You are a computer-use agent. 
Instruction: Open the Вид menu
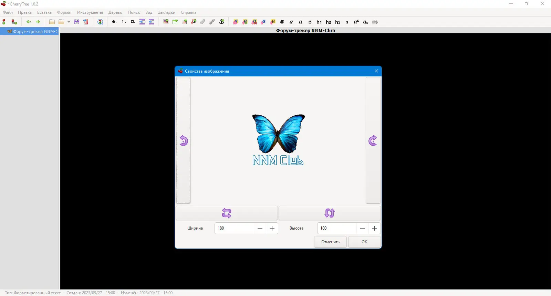(x=149, y=12)
